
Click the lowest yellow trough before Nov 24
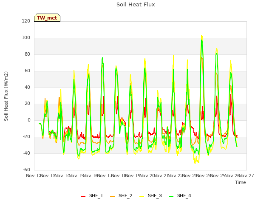coord(195,163)
